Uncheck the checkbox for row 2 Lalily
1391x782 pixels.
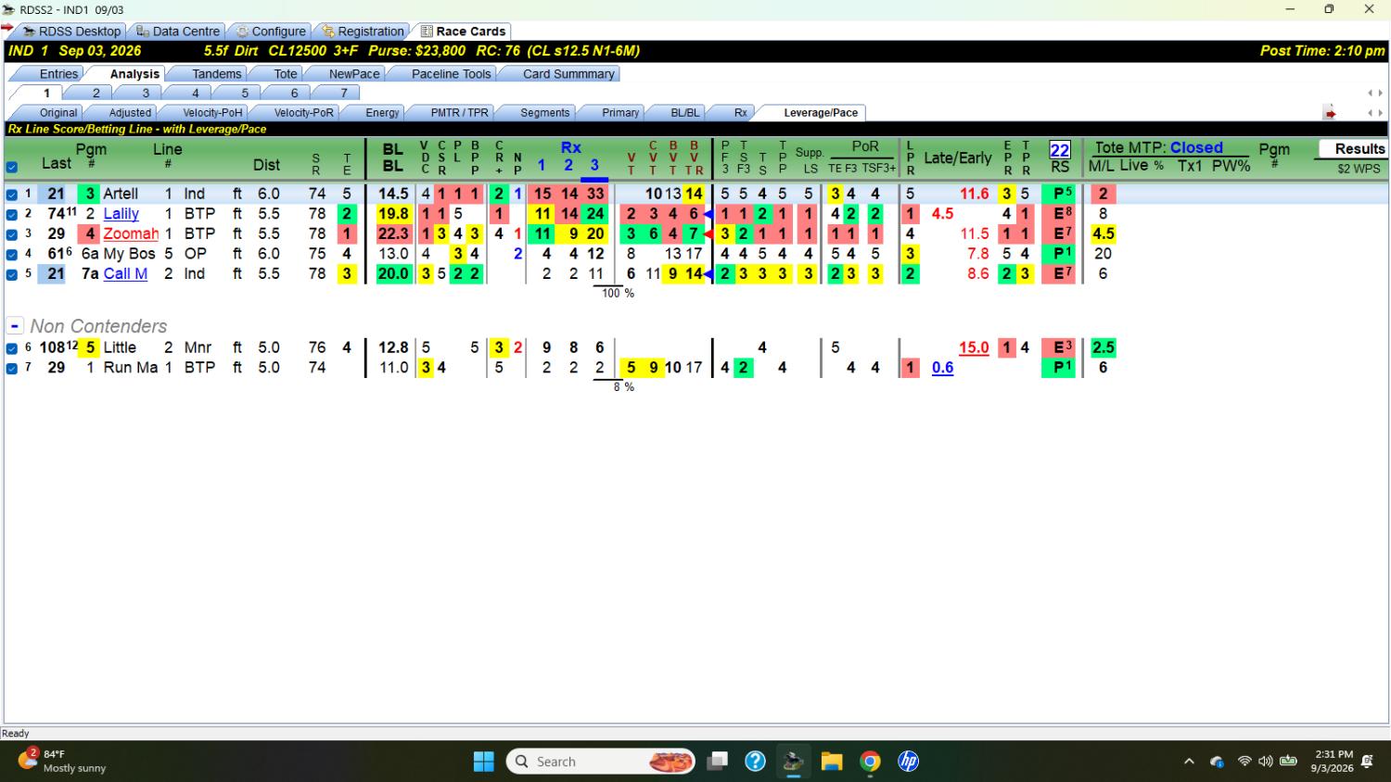click(x=12, y=214)
